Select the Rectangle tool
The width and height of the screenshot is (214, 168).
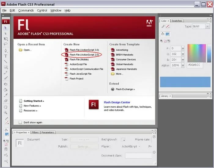coord(6,67)
